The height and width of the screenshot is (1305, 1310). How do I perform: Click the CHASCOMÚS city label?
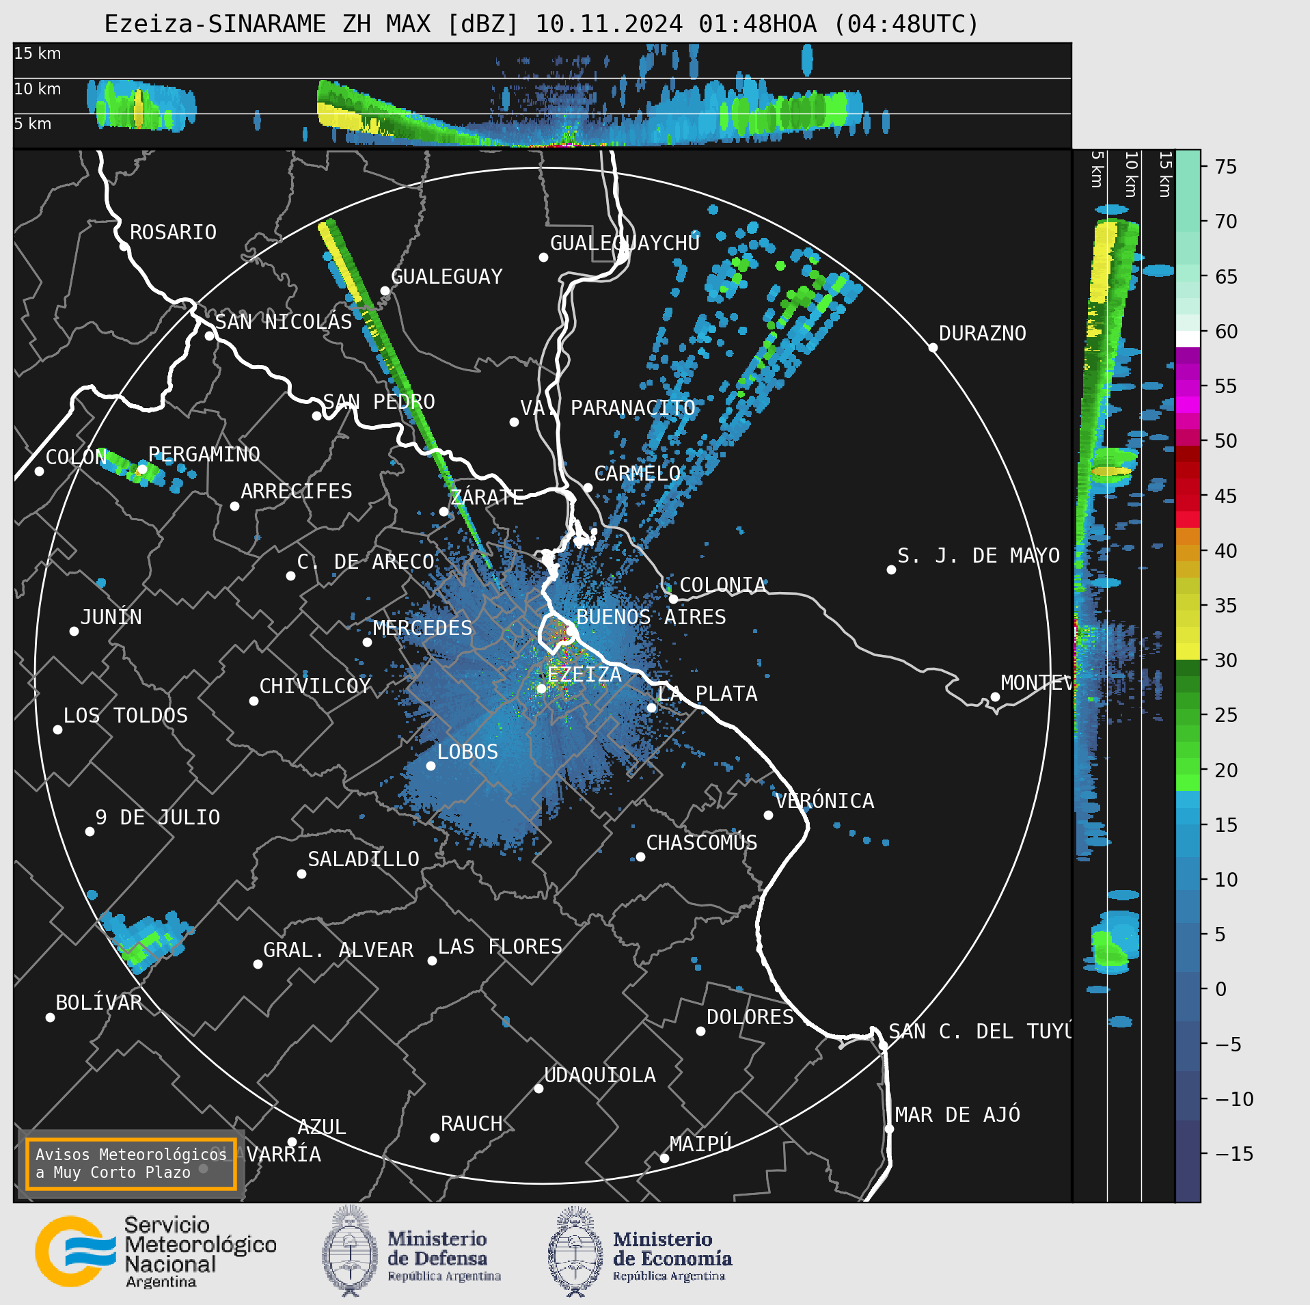pos(701,843)
